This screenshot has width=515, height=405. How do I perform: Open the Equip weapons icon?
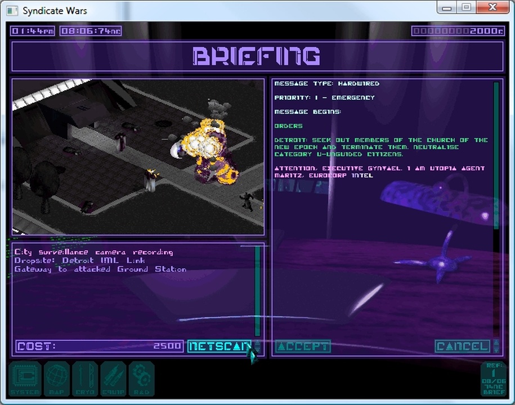(113, 379)
